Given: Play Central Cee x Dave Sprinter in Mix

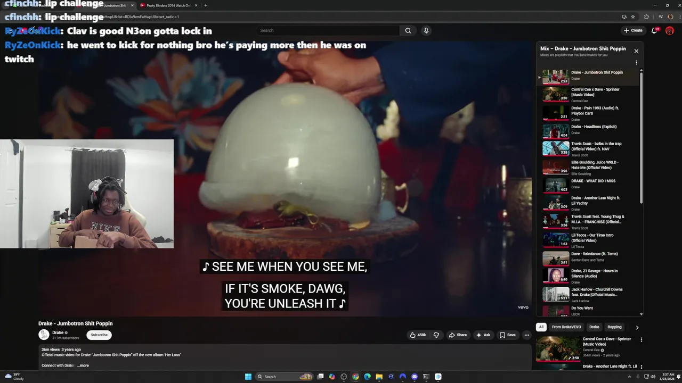Looking at the screenshot, I should pos(589,95).
